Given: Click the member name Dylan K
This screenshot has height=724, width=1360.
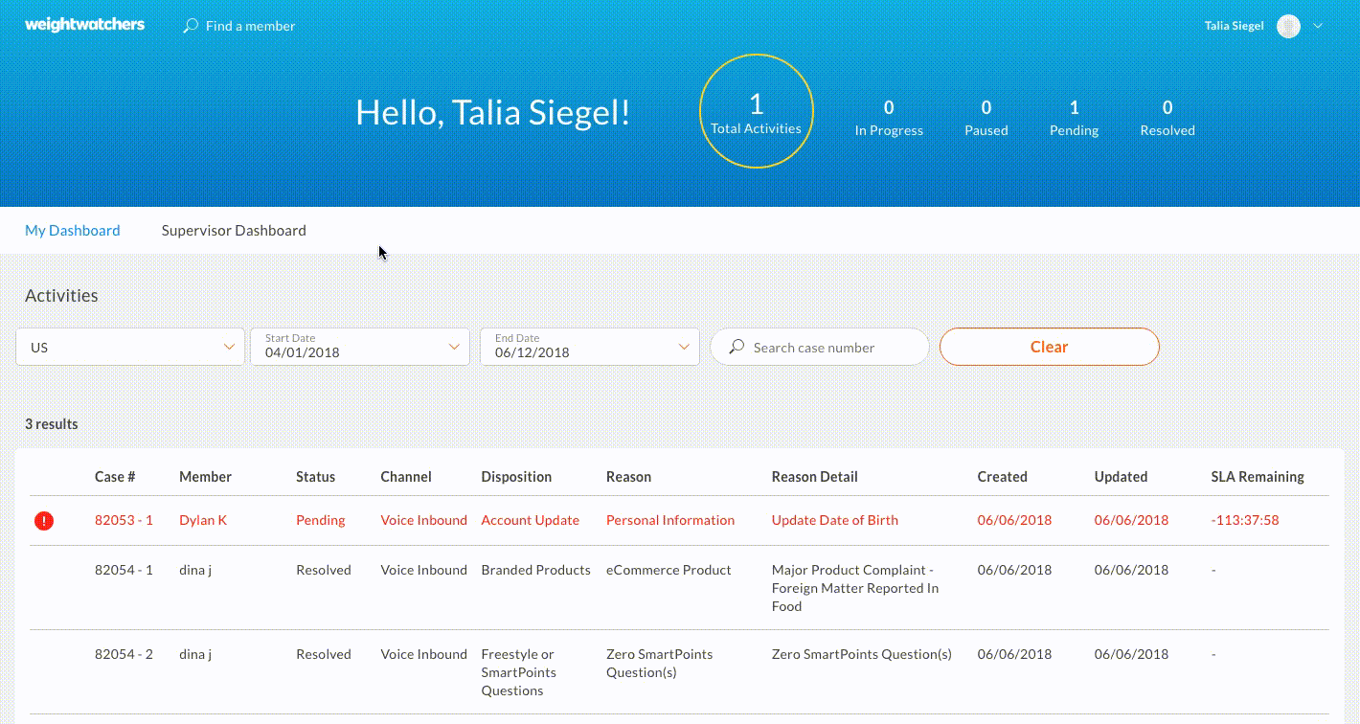Looking at the screenshot, I should pos(203,520).
